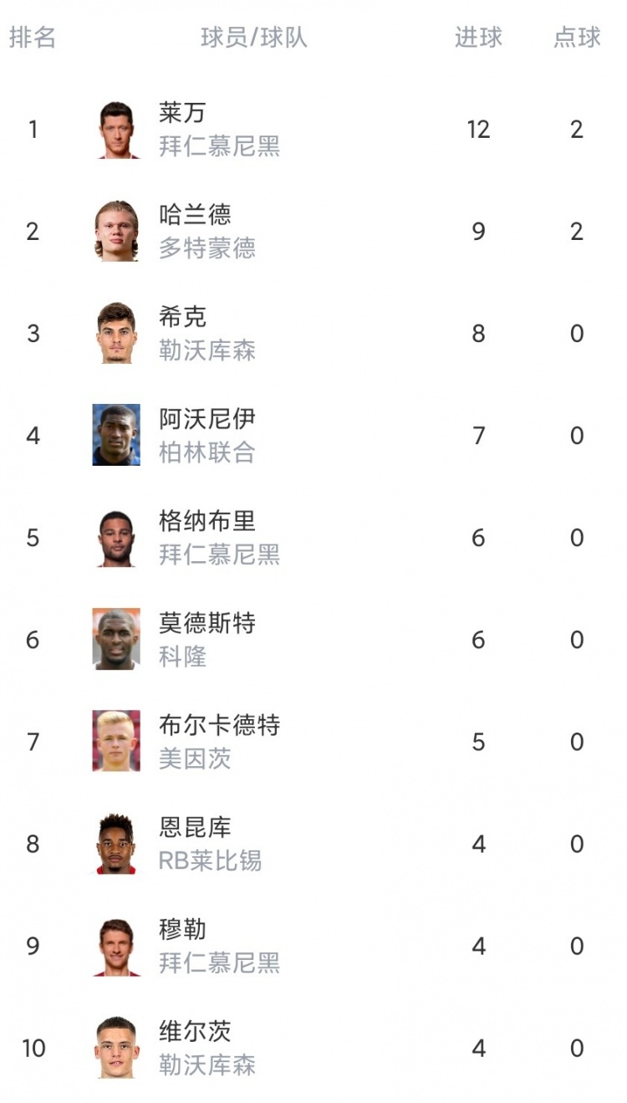Tap the photo next to 布尔卡德特

tap(116, 742)
